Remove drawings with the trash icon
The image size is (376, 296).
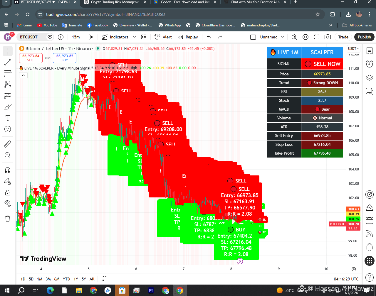click(x=8, y=218)
